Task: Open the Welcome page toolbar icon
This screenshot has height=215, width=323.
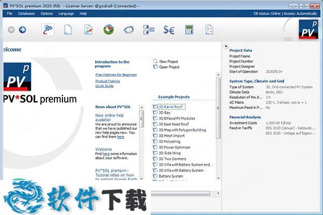Action: tap(48, 30)
